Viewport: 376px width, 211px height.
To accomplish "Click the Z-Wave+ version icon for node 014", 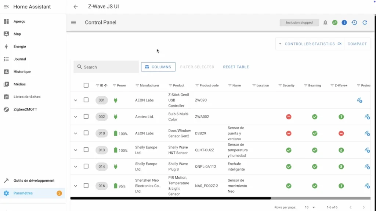I will (341, 167).
